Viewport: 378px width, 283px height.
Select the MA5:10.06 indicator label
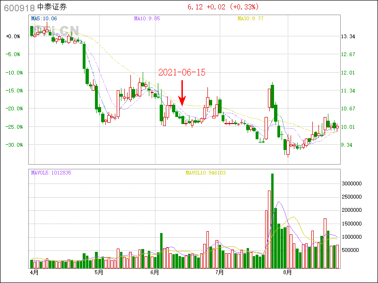click(x=44, y=18)
